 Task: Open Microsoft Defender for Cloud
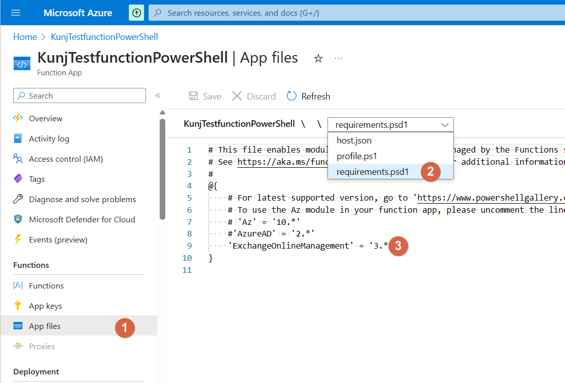pyautogui.click(x=82, y=219)
